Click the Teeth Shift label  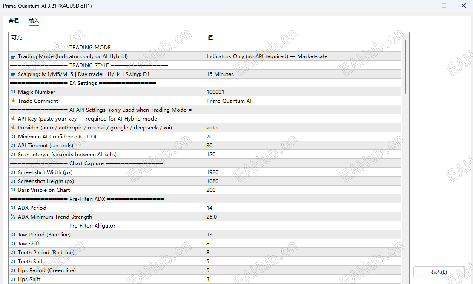[31, 262]
